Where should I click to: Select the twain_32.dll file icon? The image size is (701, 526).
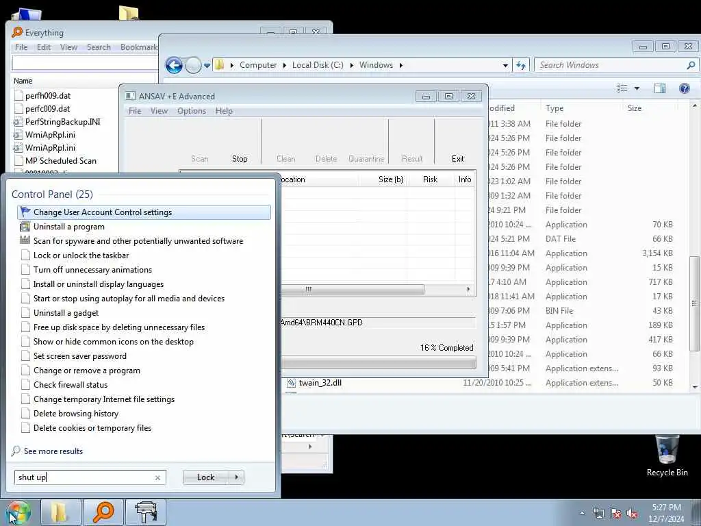(291, 383)
